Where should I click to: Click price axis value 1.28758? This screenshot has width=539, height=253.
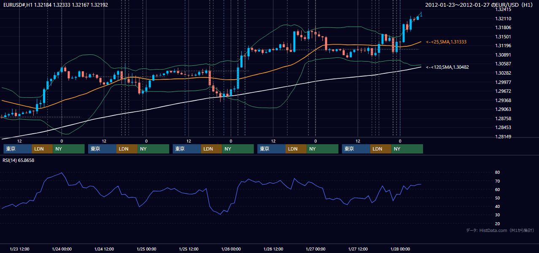pos(503,118)
